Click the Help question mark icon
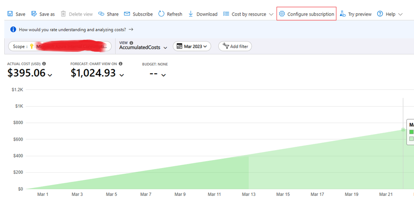 click(x=380, y=14)
